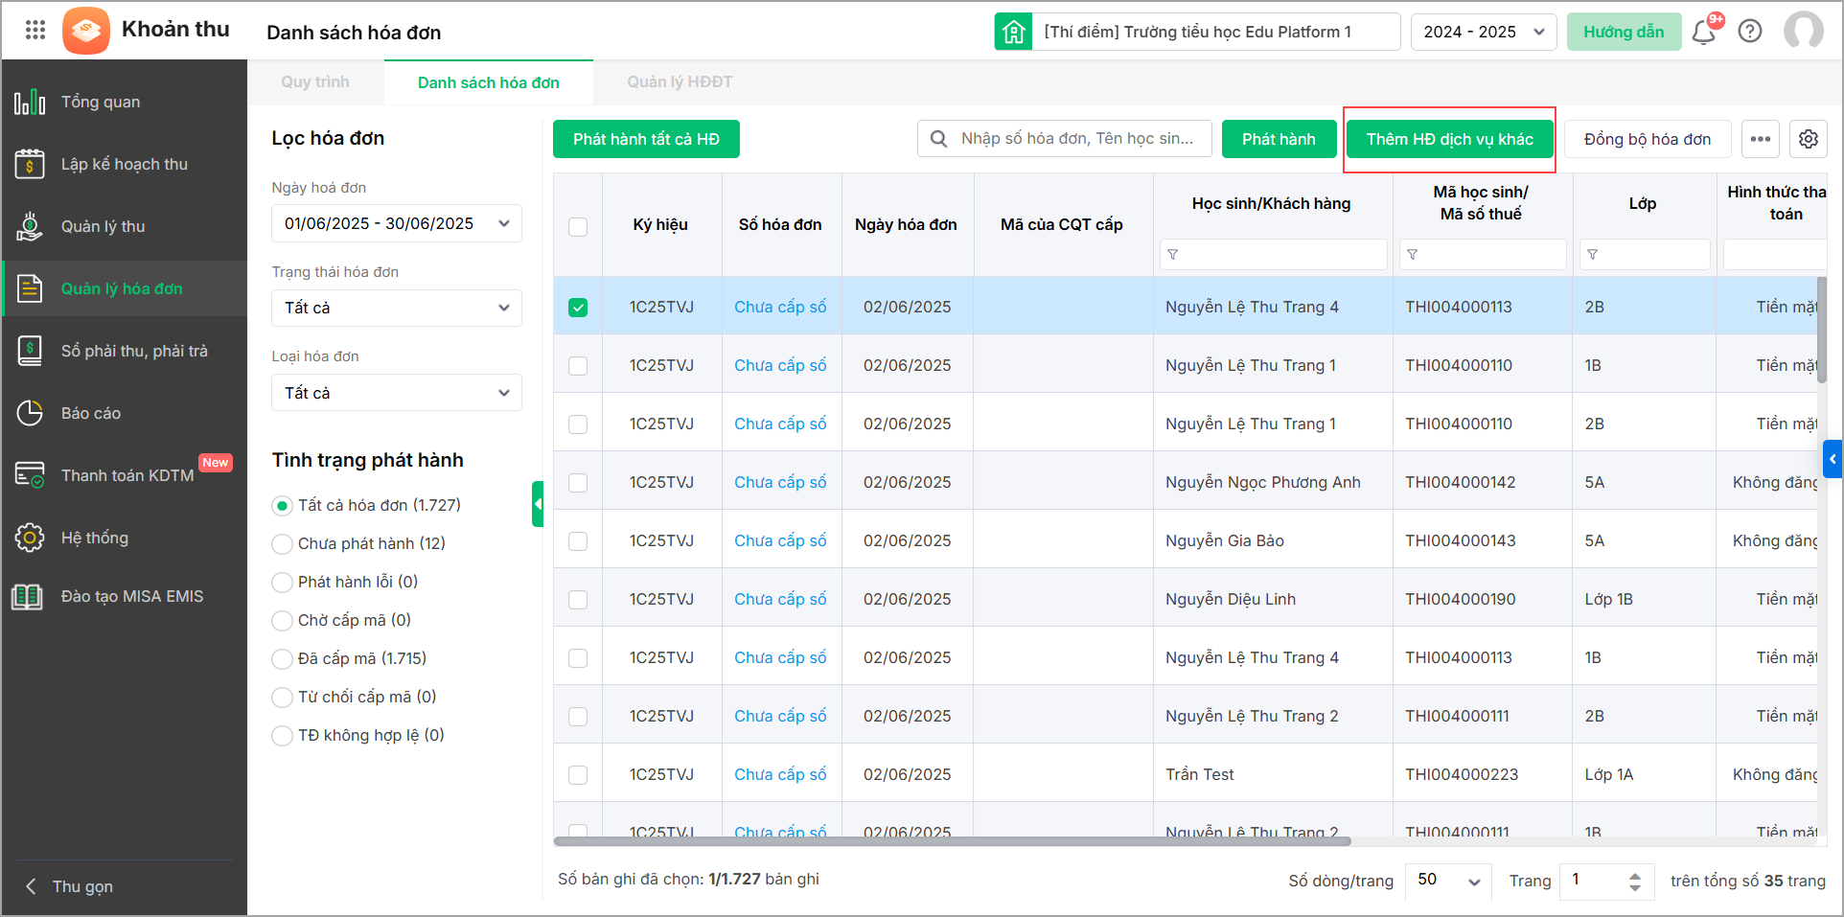Check the Nguyễn Ngọc Phương Anh row checkbox

[578, 483]
